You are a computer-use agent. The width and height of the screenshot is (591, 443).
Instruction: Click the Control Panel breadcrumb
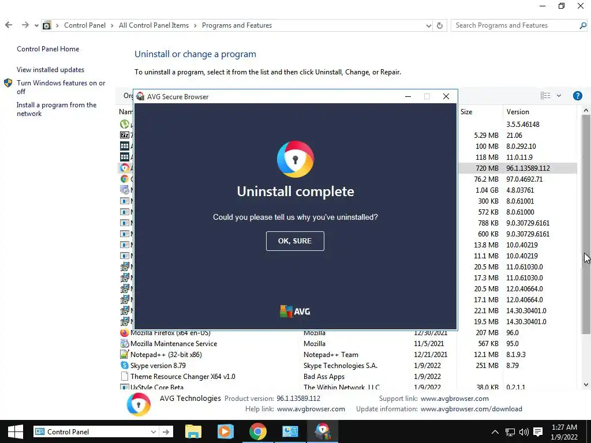(x=85, y=25)
